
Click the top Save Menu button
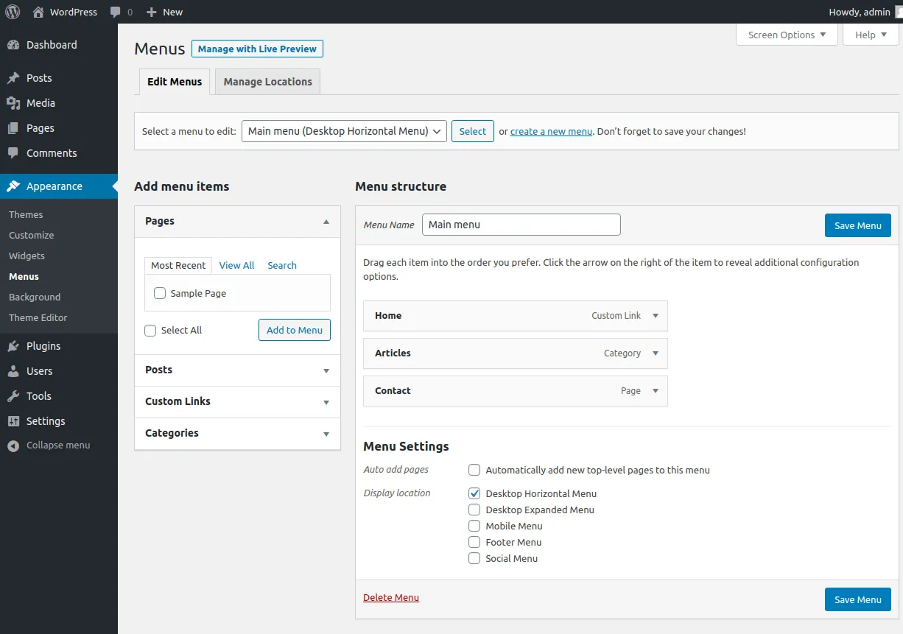click(x=858, y=225)
